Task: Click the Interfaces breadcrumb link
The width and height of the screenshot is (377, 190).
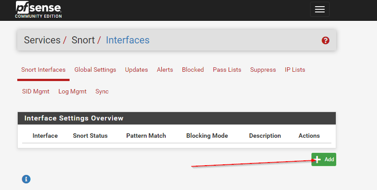Action: pyautogui.click(x=128, y=40)
